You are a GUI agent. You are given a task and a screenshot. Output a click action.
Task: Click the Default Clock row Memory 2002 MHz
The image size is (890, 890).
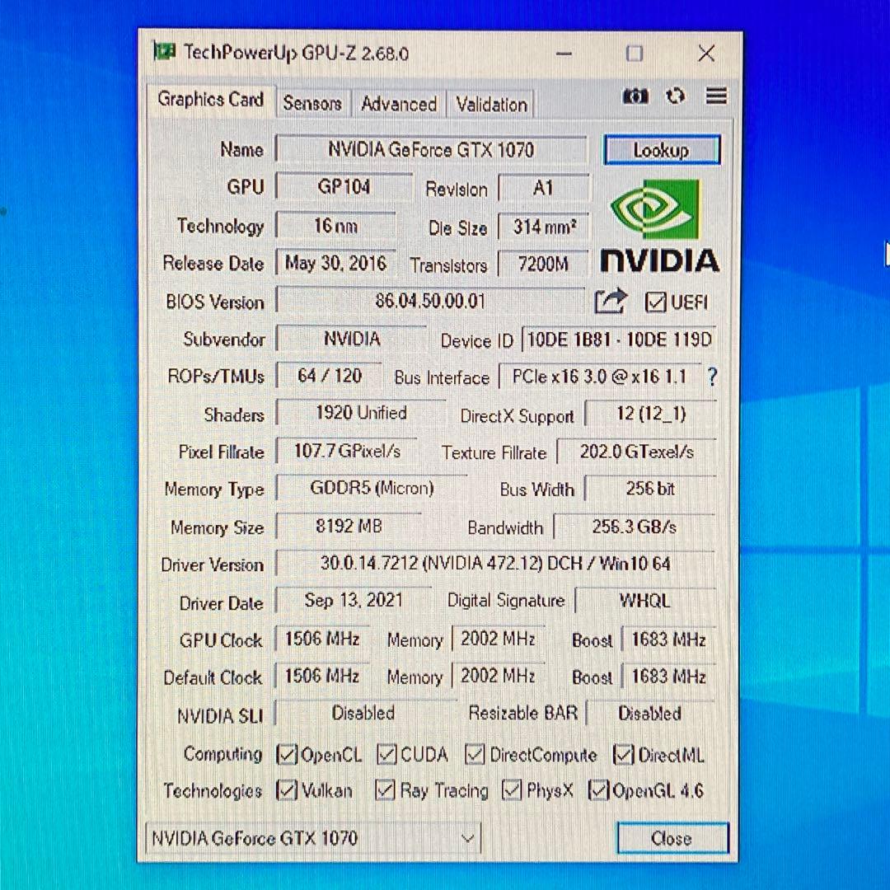(x=499, y=676)
